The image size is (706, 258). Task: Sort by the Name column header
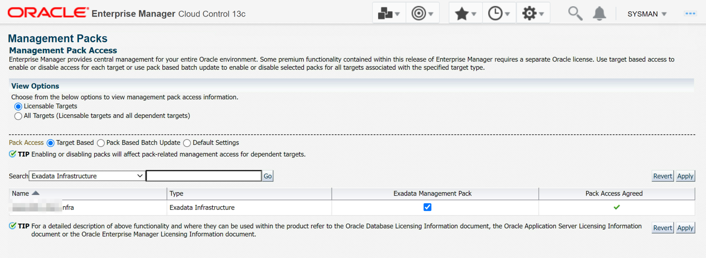[20, 193]
